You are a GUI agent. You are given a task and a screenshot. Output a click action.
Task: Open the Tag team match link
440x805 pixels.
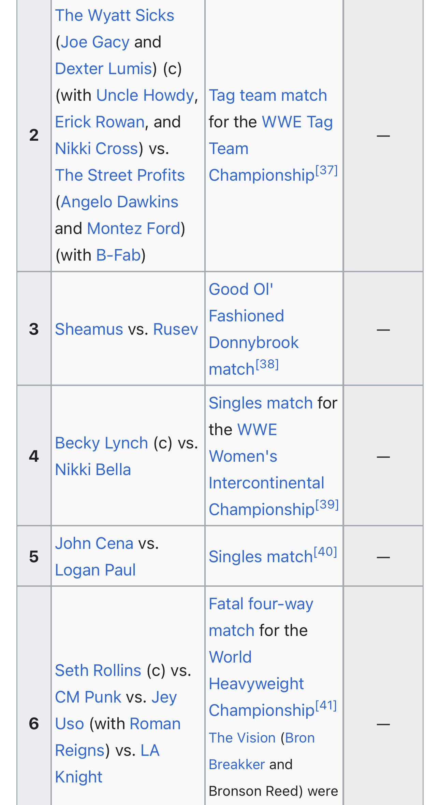268,95
